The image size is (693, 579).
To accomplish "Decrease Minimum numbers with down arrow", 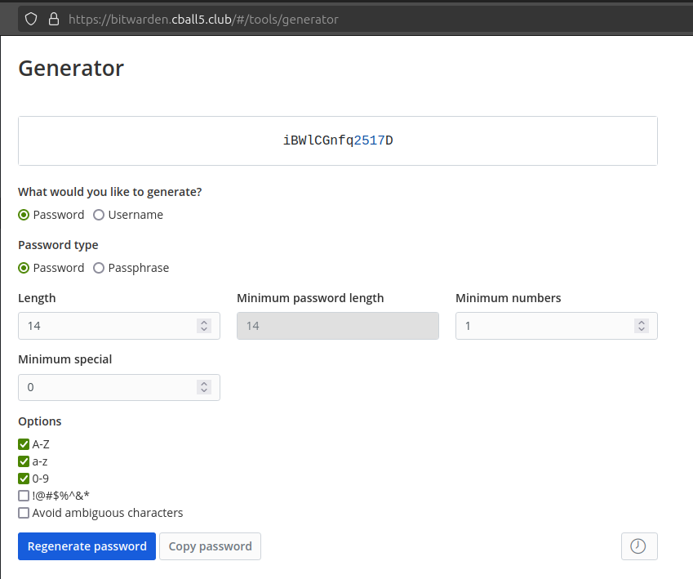I will pyautogui.click(x=642, y=329).
